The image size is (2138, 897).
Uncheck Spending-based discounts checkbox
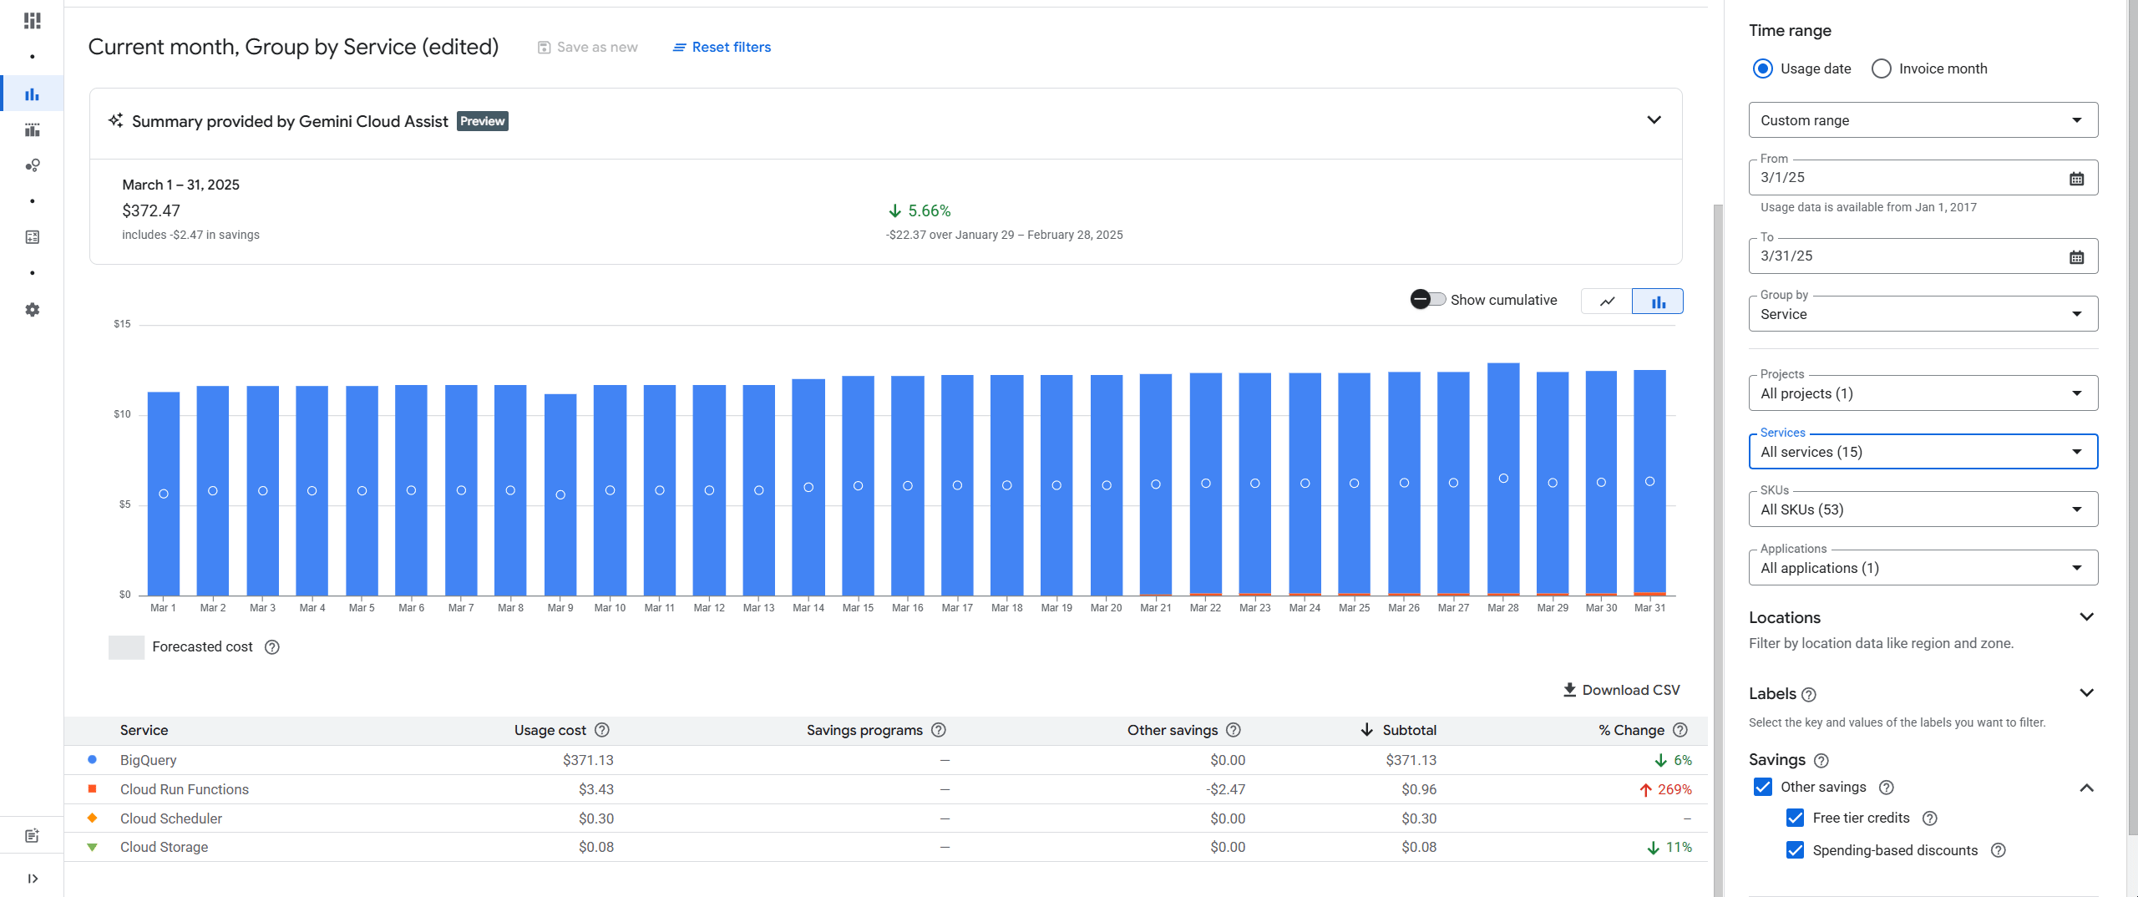1795,850
